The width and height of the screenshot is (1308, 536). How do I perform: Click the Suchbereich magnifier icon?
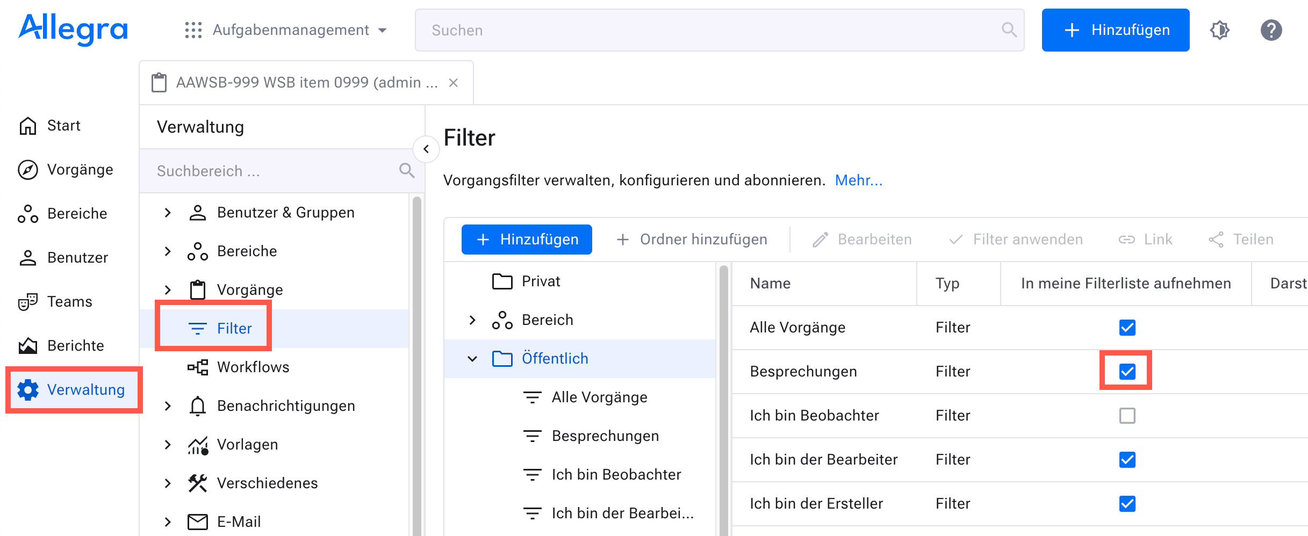pyautogui.click(x=407, y=171)
